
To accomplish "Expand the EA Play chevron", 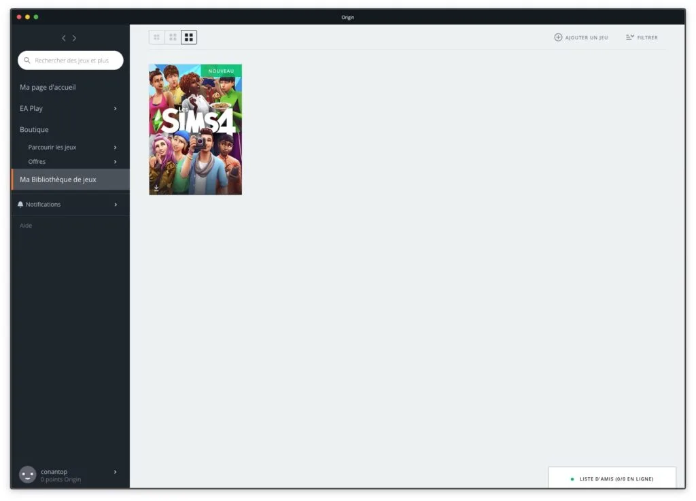I will 116,109.
